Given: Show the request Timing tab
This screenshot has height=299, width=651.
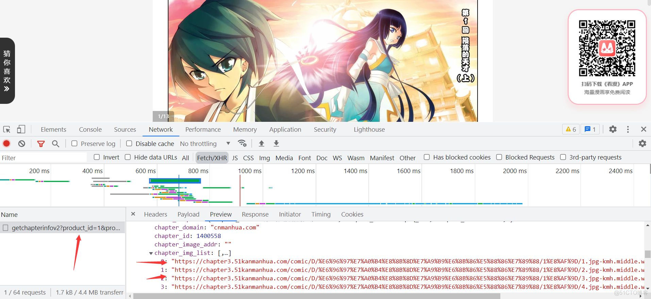Looking at the screenshot, I should pos(321,214).
